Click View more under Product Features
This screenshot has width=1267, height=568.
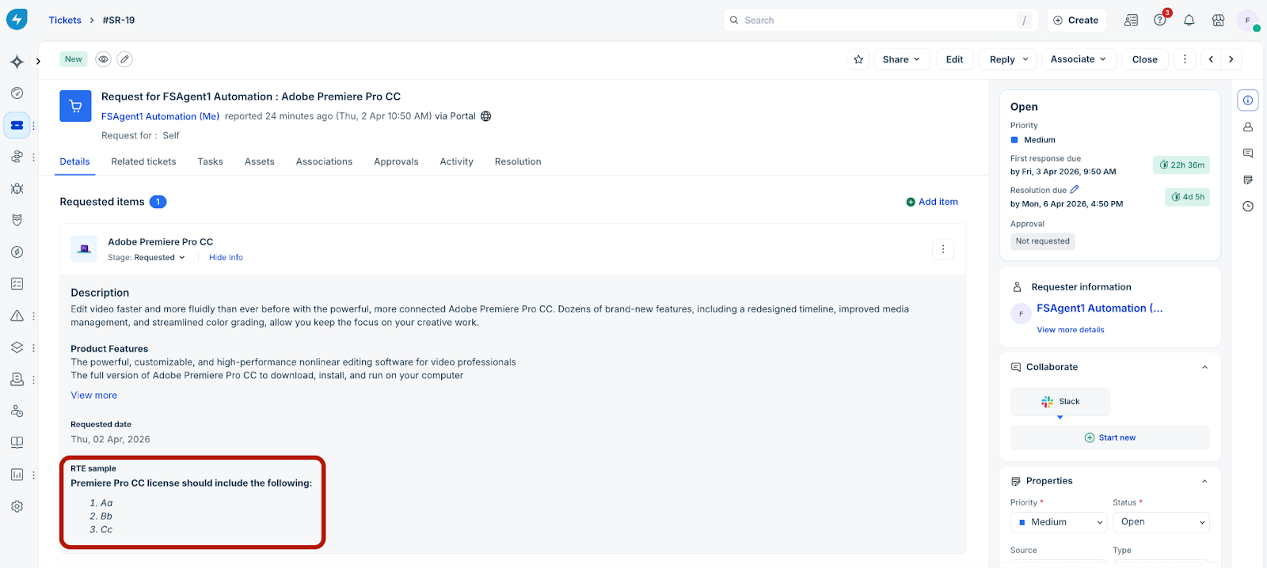[94, 396]
